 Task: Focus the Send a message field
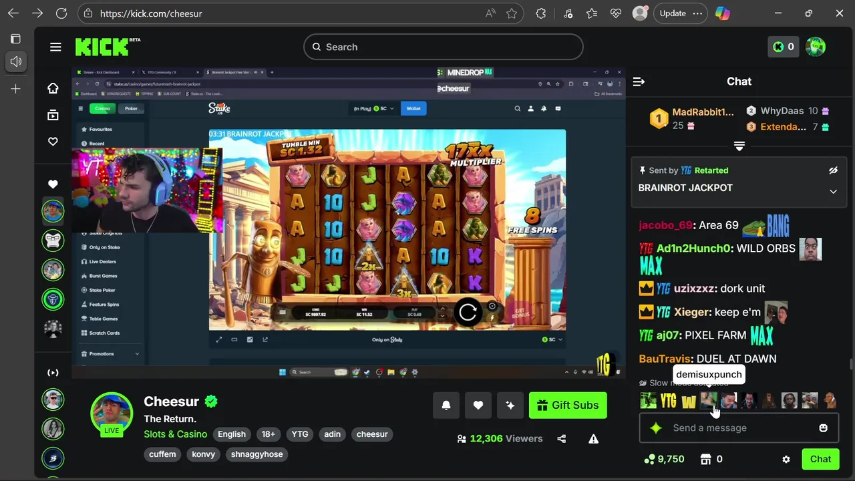(739, 428)
